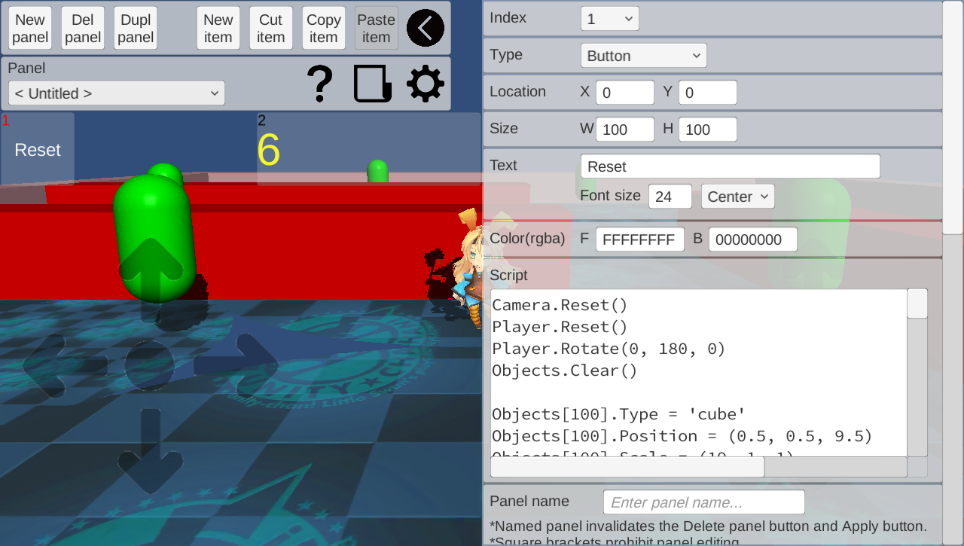This screenshot has height=546, width=964.
Task: Click the background color B field
Action: (753, 240)
